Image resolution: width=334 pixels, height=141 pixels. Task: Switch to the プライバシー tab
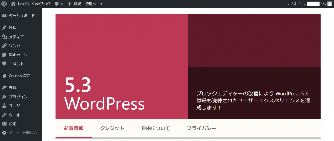click(201, 128)
